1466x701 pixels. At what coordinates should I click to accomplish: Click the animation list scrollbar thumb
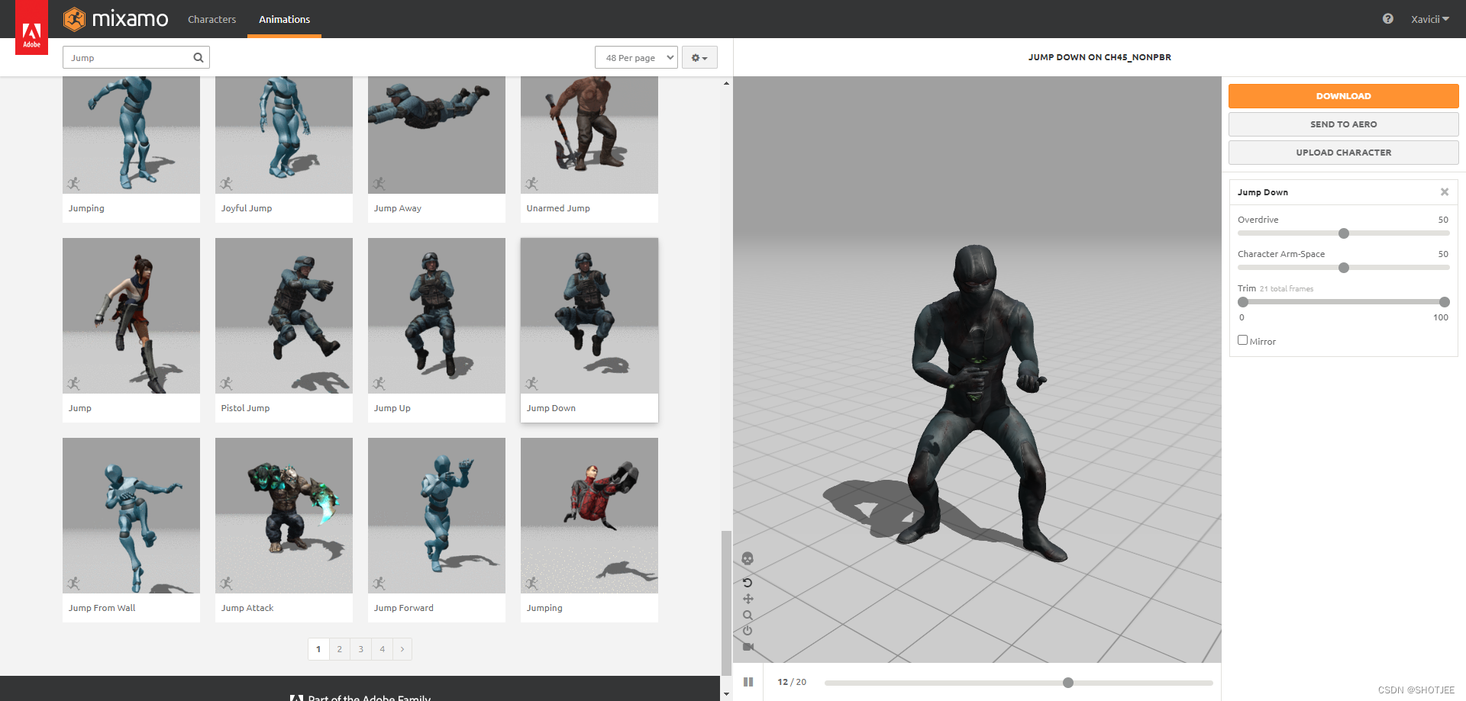(726, 603)
